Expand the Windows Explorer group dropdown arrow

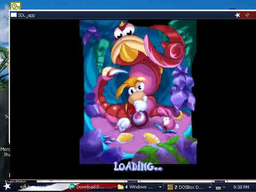(x=160, y=187)
